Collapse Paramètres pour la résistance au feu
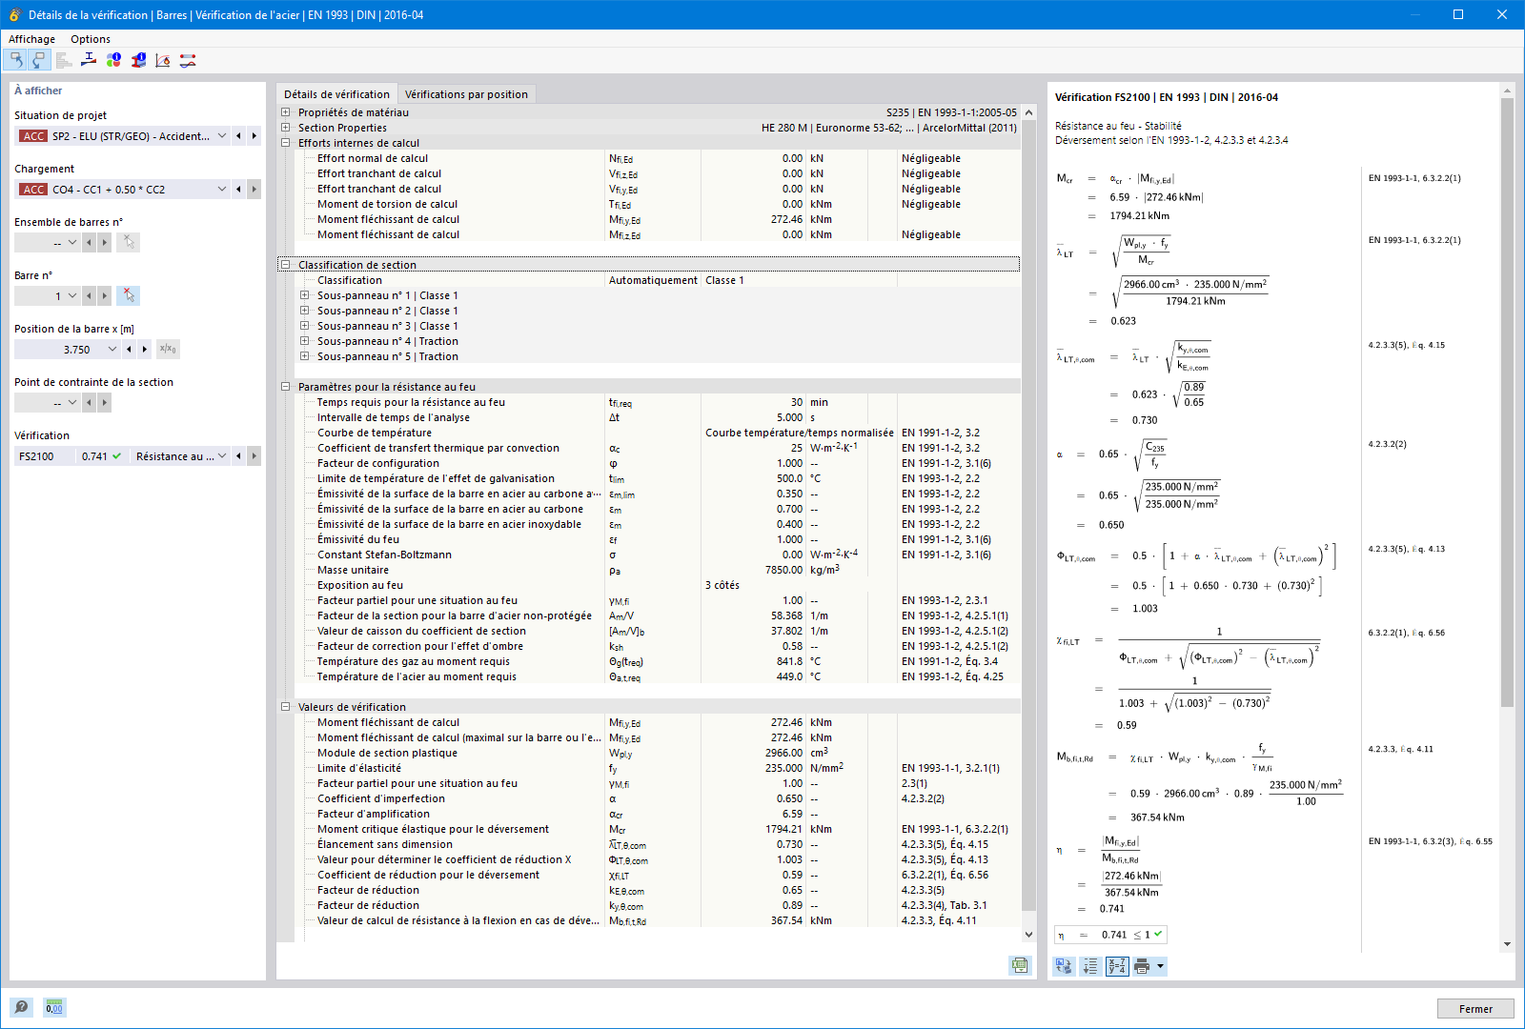 (x=285, y=387)
